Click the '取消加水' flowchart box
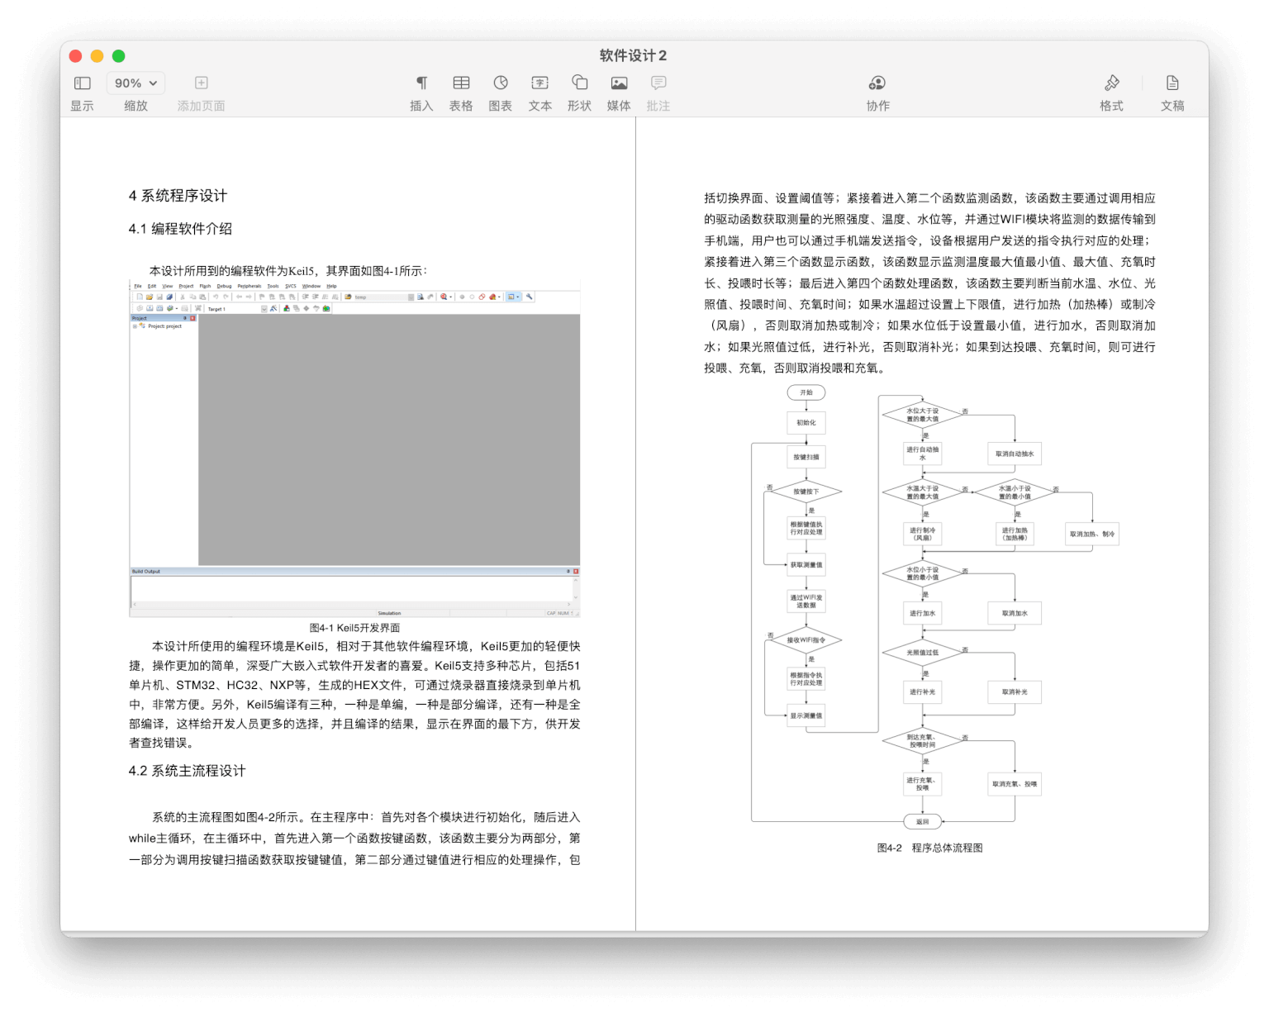This screenshot has height=1017, width=1269. 1015,613
